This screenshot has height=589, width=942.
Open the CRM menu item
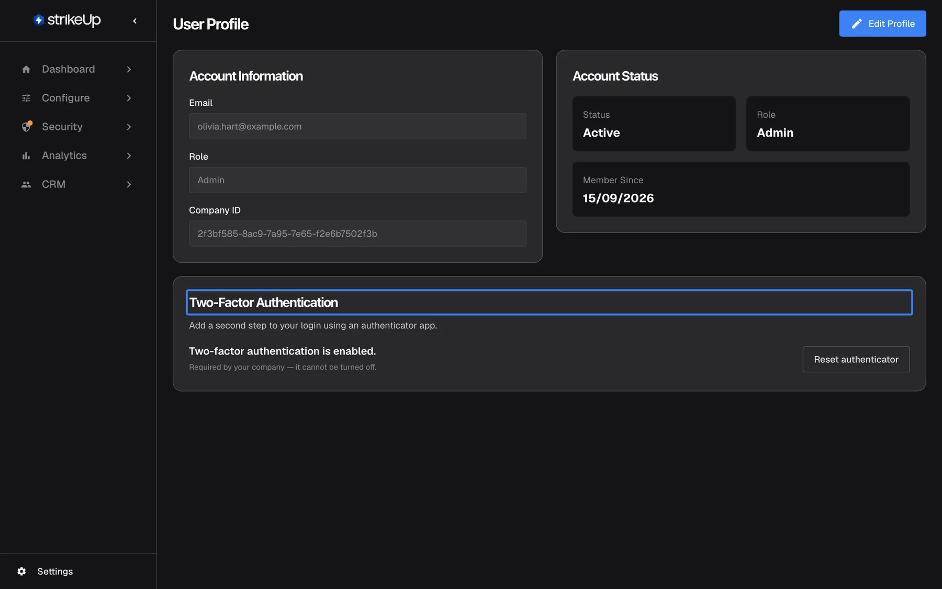coord(78,184)
